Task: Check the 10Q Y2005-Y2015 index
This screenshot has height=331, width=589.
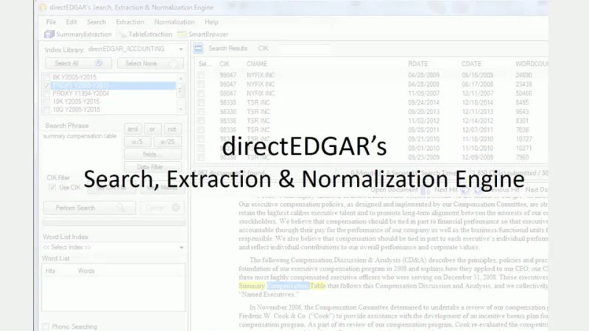Action: click(x=46, y=110)
